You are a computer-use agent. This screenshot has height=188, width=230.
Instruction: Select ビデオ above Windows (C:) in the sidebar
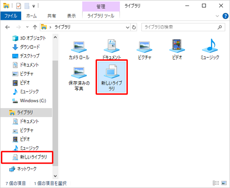21,83
